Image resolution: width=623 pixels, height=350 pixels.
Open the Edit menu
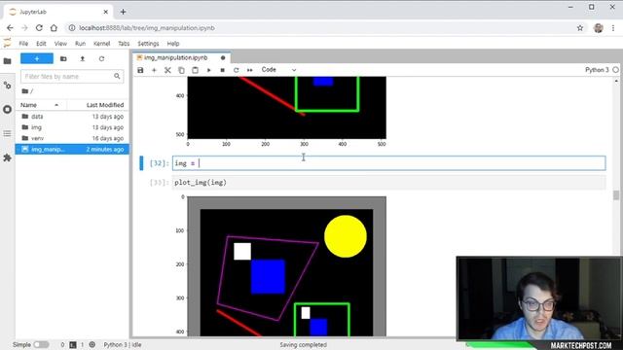tap(41, 44)
